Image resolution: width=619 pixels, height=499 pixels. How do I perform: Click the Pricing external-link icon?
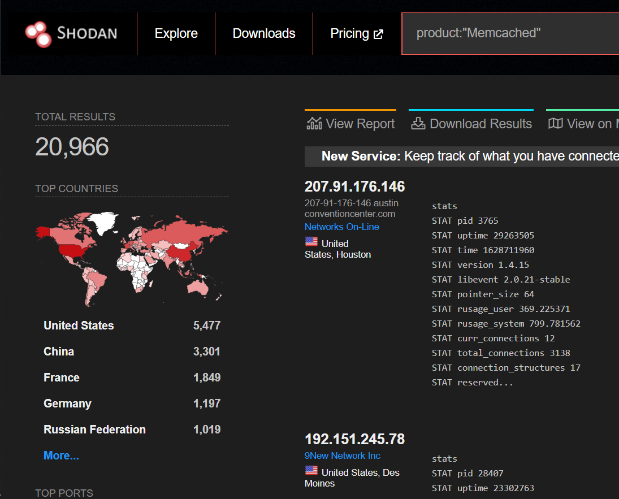[x=378, y=34]
